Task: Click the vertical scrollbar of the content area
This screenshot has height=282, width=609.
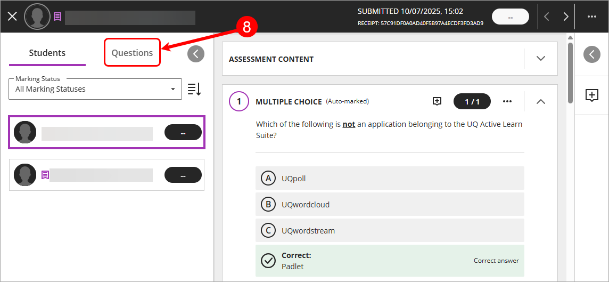Action: point(570,72)
